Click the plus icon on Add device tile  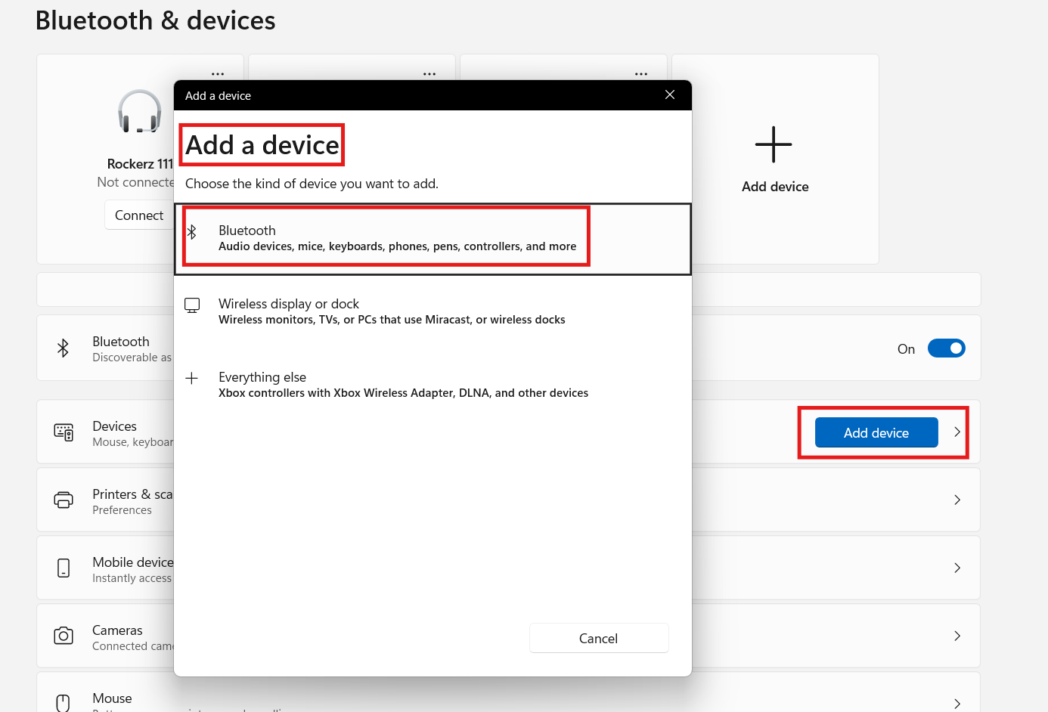click(774, 144)
